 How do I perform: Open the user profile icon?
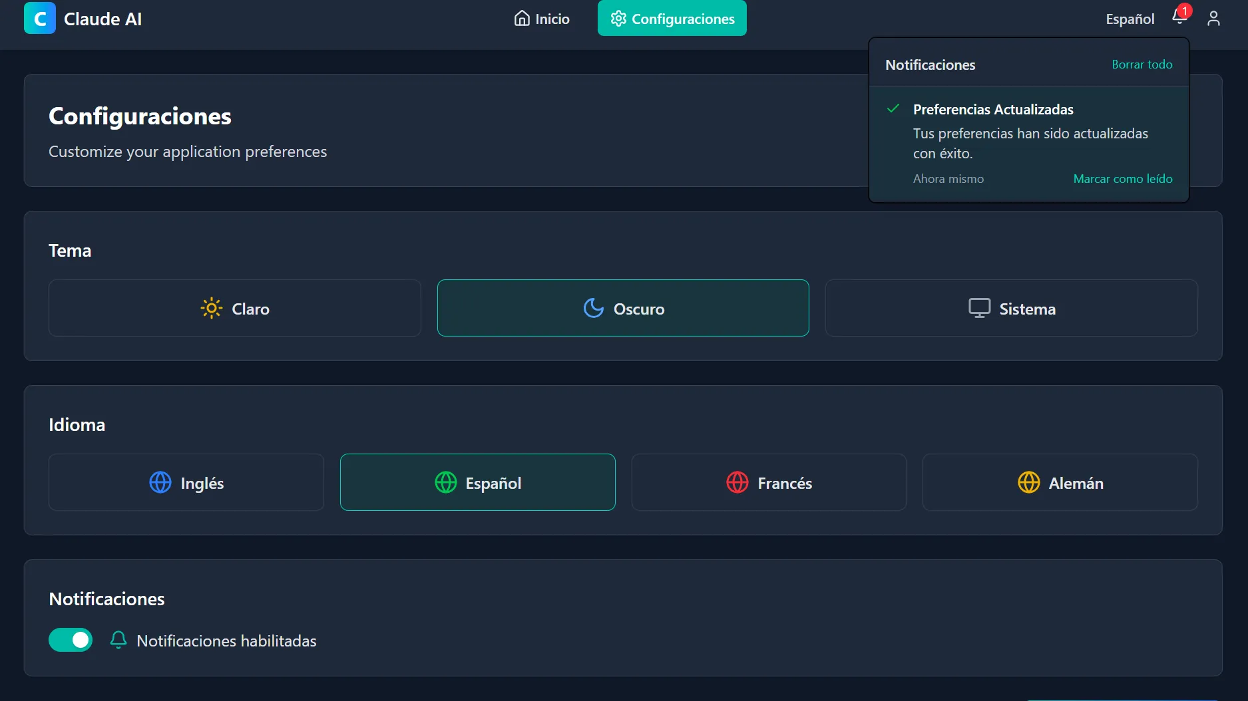tap(1213, 19)
